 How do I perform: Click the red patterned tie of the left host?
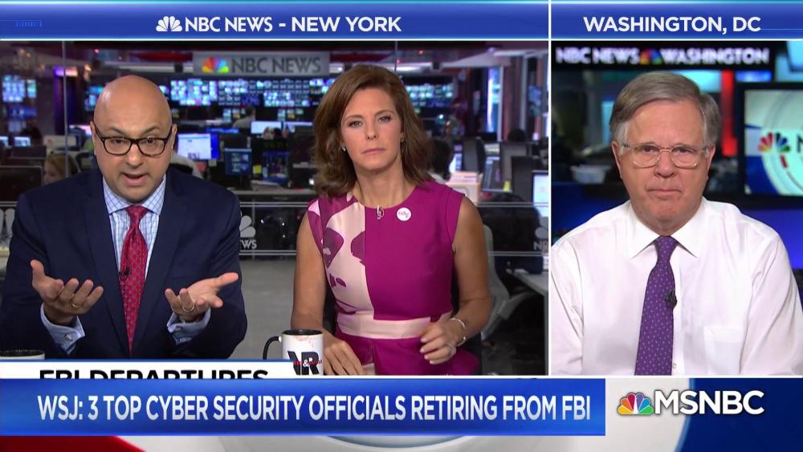[x=133, y=274]
